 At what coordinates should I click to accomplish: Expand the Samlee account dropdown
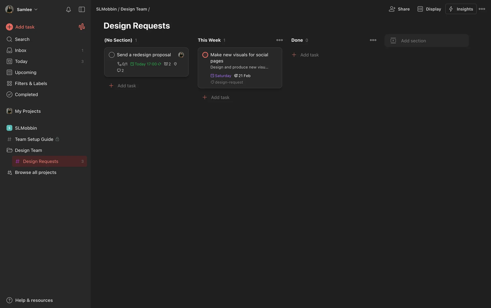tap(24, 9)
